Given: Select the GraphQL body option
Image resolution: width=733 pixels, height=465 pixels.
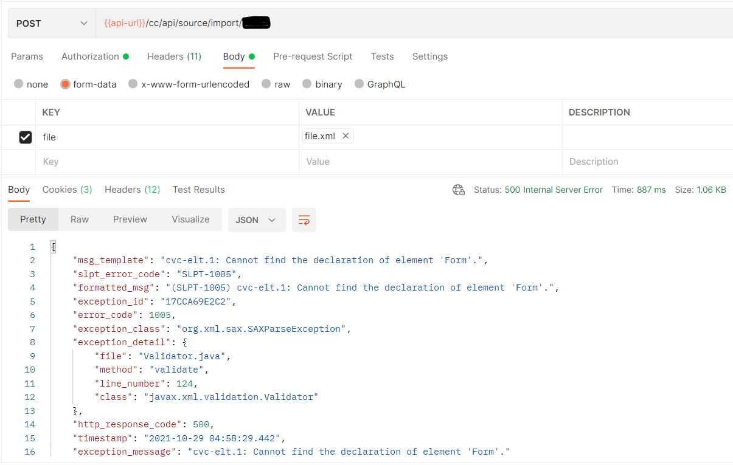Looking at the screenshot, I should click(x=360, y=84).
